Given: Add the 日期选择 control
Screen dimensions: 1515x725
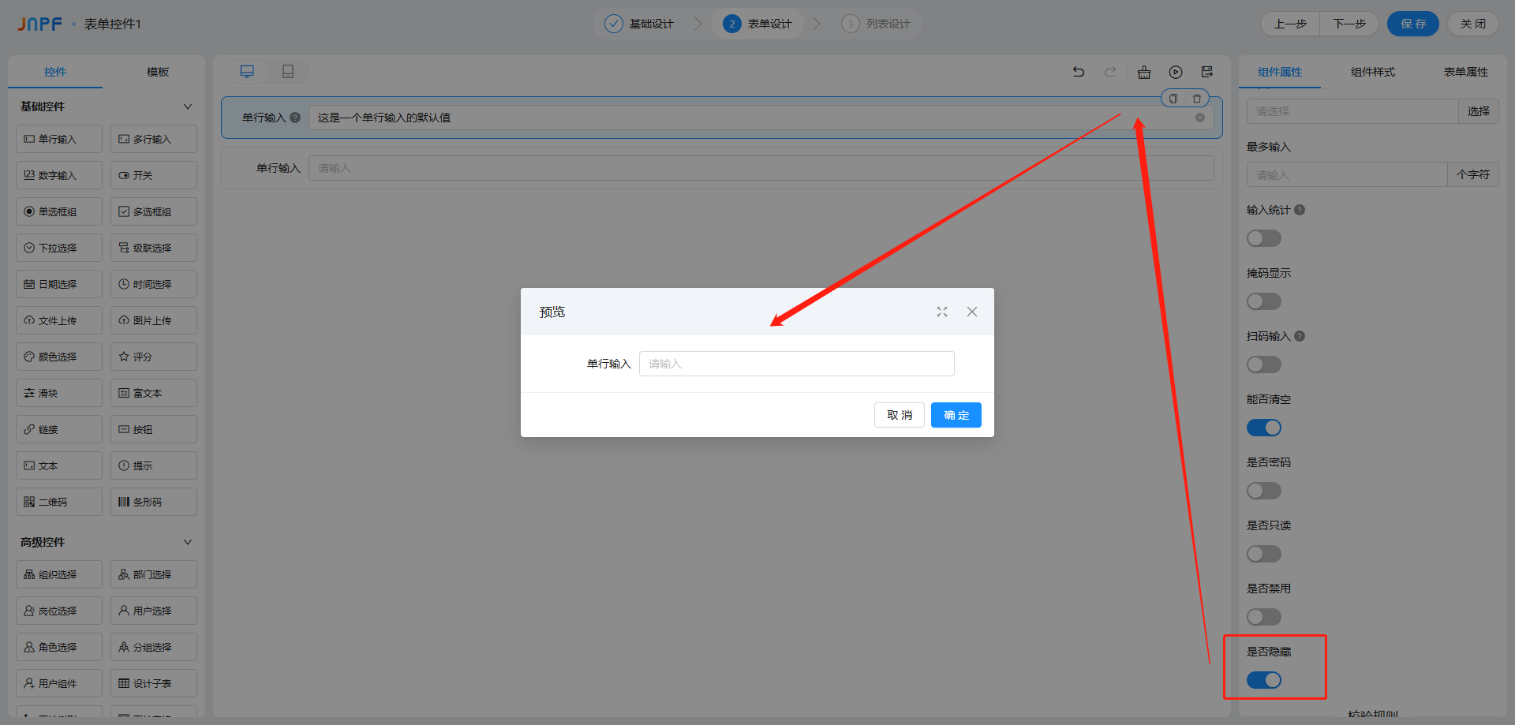Looking at the screenshot, I should 59,284.
